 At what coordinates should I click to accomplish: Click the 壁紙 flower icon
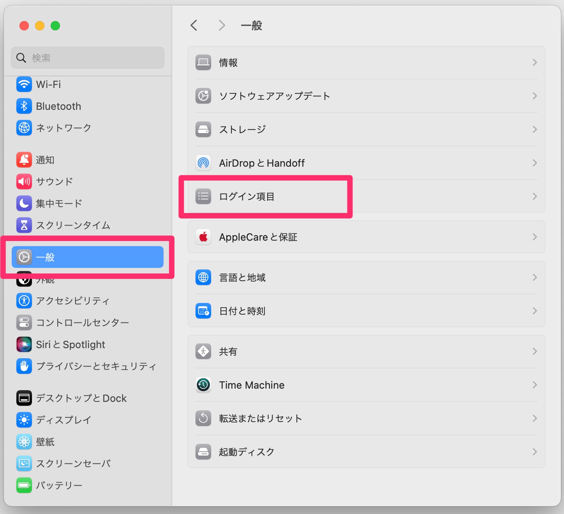(x=24, y=442)
